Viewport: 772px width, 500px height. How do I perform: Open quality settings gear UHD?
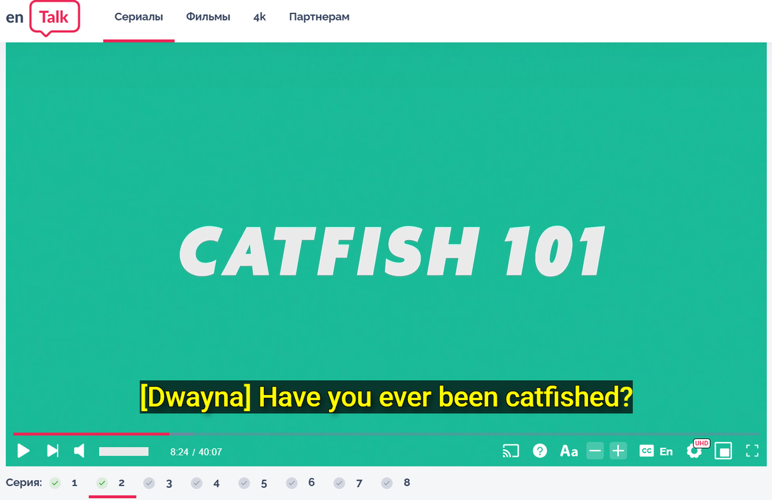(x=696, y=449)
